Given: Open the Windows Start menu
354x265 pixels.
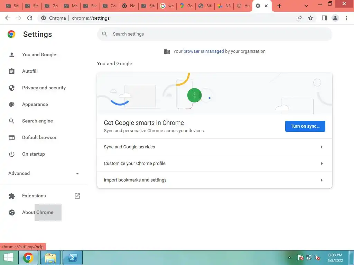Looking at the screenshot, I should [8, 257].
